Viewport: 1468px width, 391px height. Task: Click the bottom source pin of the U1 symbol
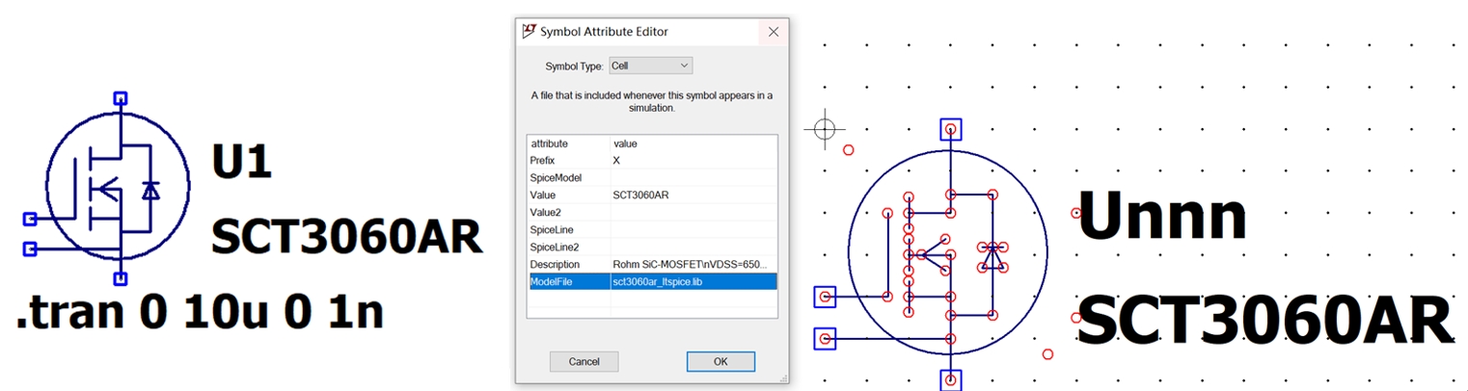tap(121, 279)
